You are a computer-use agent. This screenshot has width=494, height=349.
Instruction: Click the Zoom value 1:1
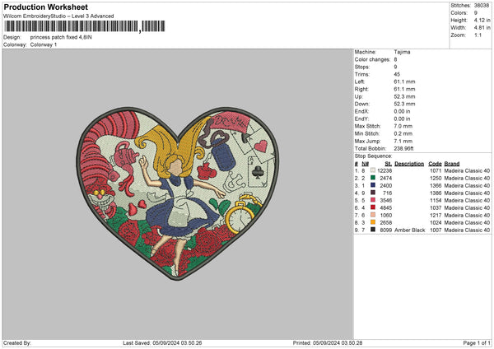pyautogui.click(x=478, y=35)
